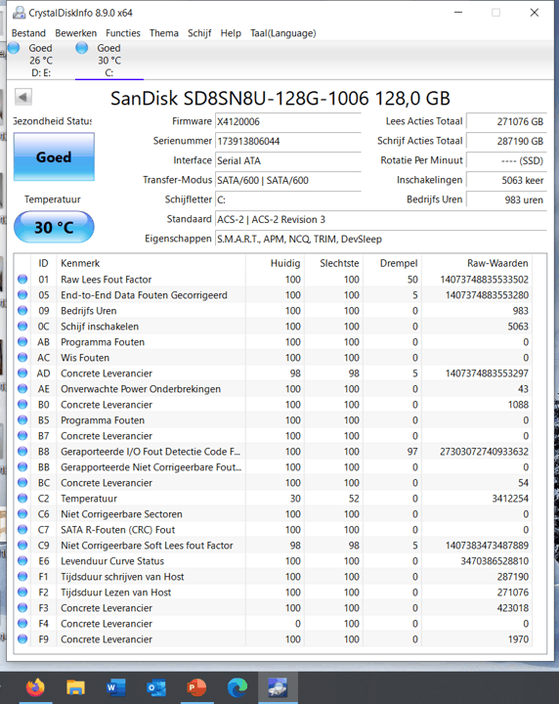The height and width of the screenshot is (704, 559).
Task: Click status orb of row B0
Action: point(22,405)
